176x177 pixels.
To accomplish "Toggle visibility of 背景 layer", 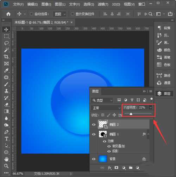I will tap(94, 159).
